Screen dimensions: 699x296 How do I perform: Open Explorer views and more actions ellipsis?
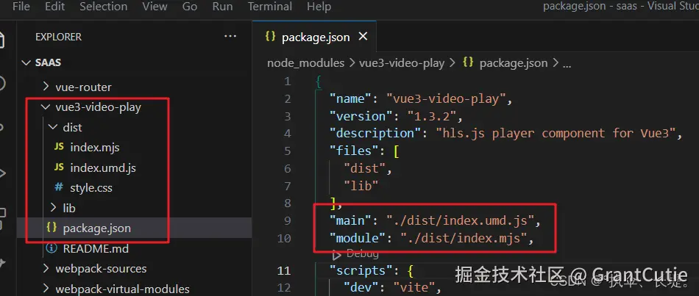coord(230,37)
